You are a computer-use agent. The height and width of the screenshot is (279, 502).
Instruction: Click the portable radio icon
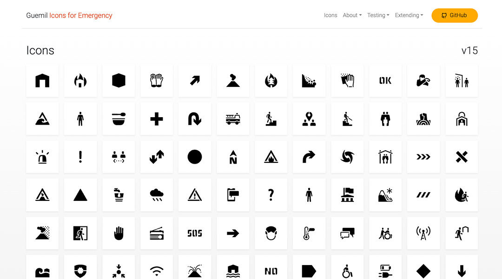[157, 233]
